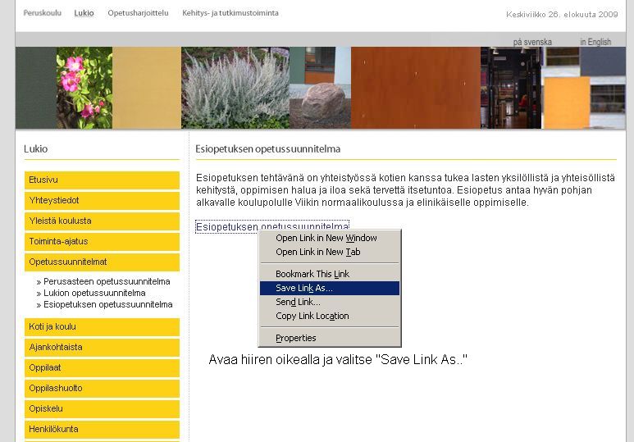Select Opiskelu in the sidebar
This screenshot has height=442, width=634.
click(102, 409)
